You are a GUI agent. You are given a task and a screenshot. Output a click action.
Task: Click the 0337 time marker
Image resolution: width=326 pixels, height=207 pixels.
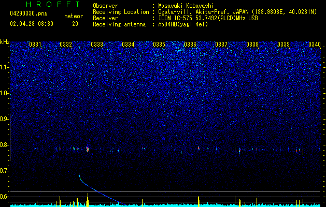click(x=221, y=45)
